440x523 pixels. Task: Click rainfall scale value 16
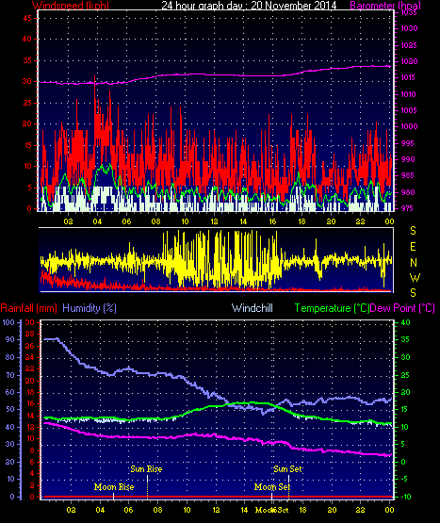tap(30, 404)
